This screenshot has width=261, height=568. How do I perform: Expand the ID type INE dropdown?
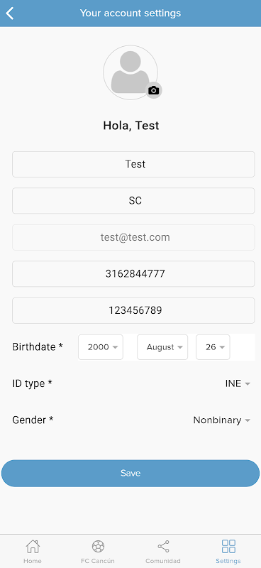(x=238, y=383)
